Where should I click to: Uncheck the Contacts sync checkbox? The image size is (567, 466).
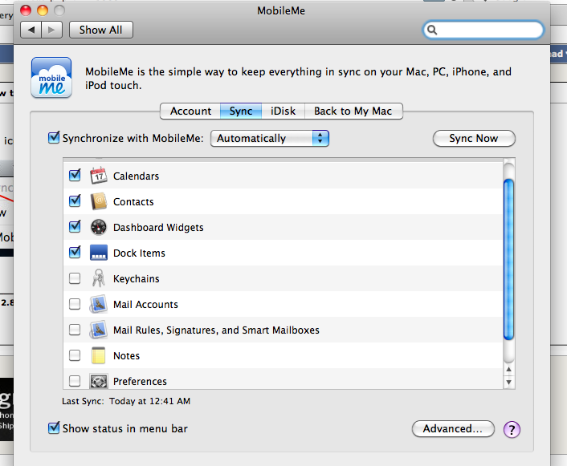[x=75, y=201]
